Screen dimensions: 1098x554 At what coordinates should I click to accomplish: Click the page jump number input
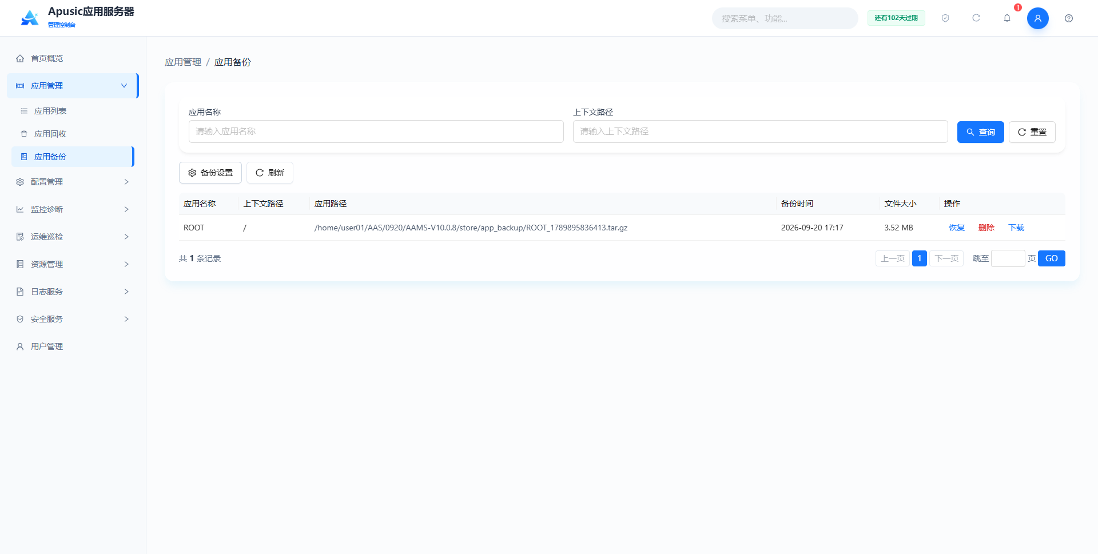click(x=1008, y=258)
